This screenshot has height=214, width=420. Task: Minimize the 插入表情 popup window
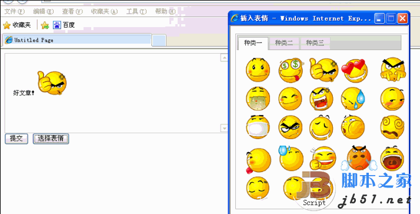(x=379, y=18)
